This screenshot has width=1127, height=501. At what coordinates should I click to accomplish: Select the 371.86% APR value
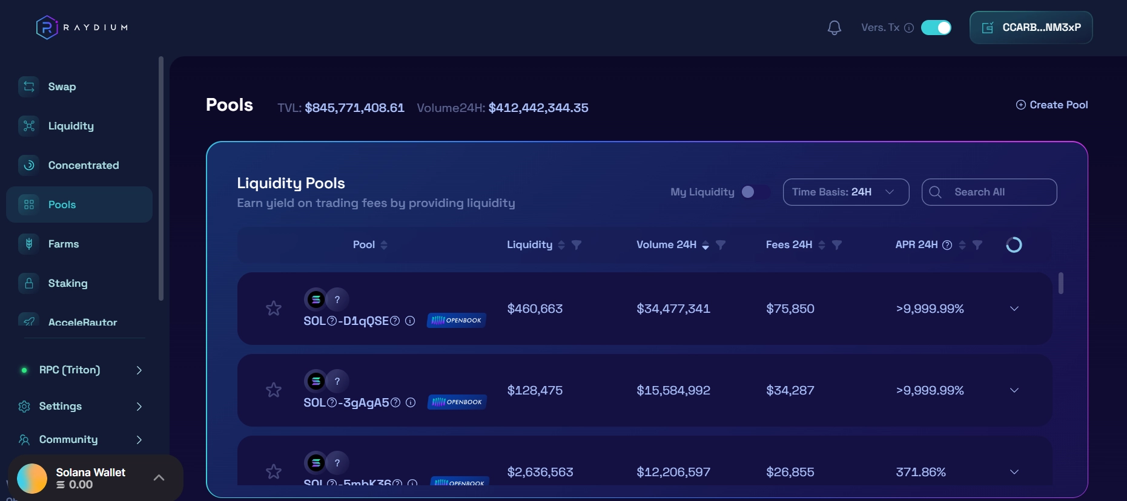921,472
